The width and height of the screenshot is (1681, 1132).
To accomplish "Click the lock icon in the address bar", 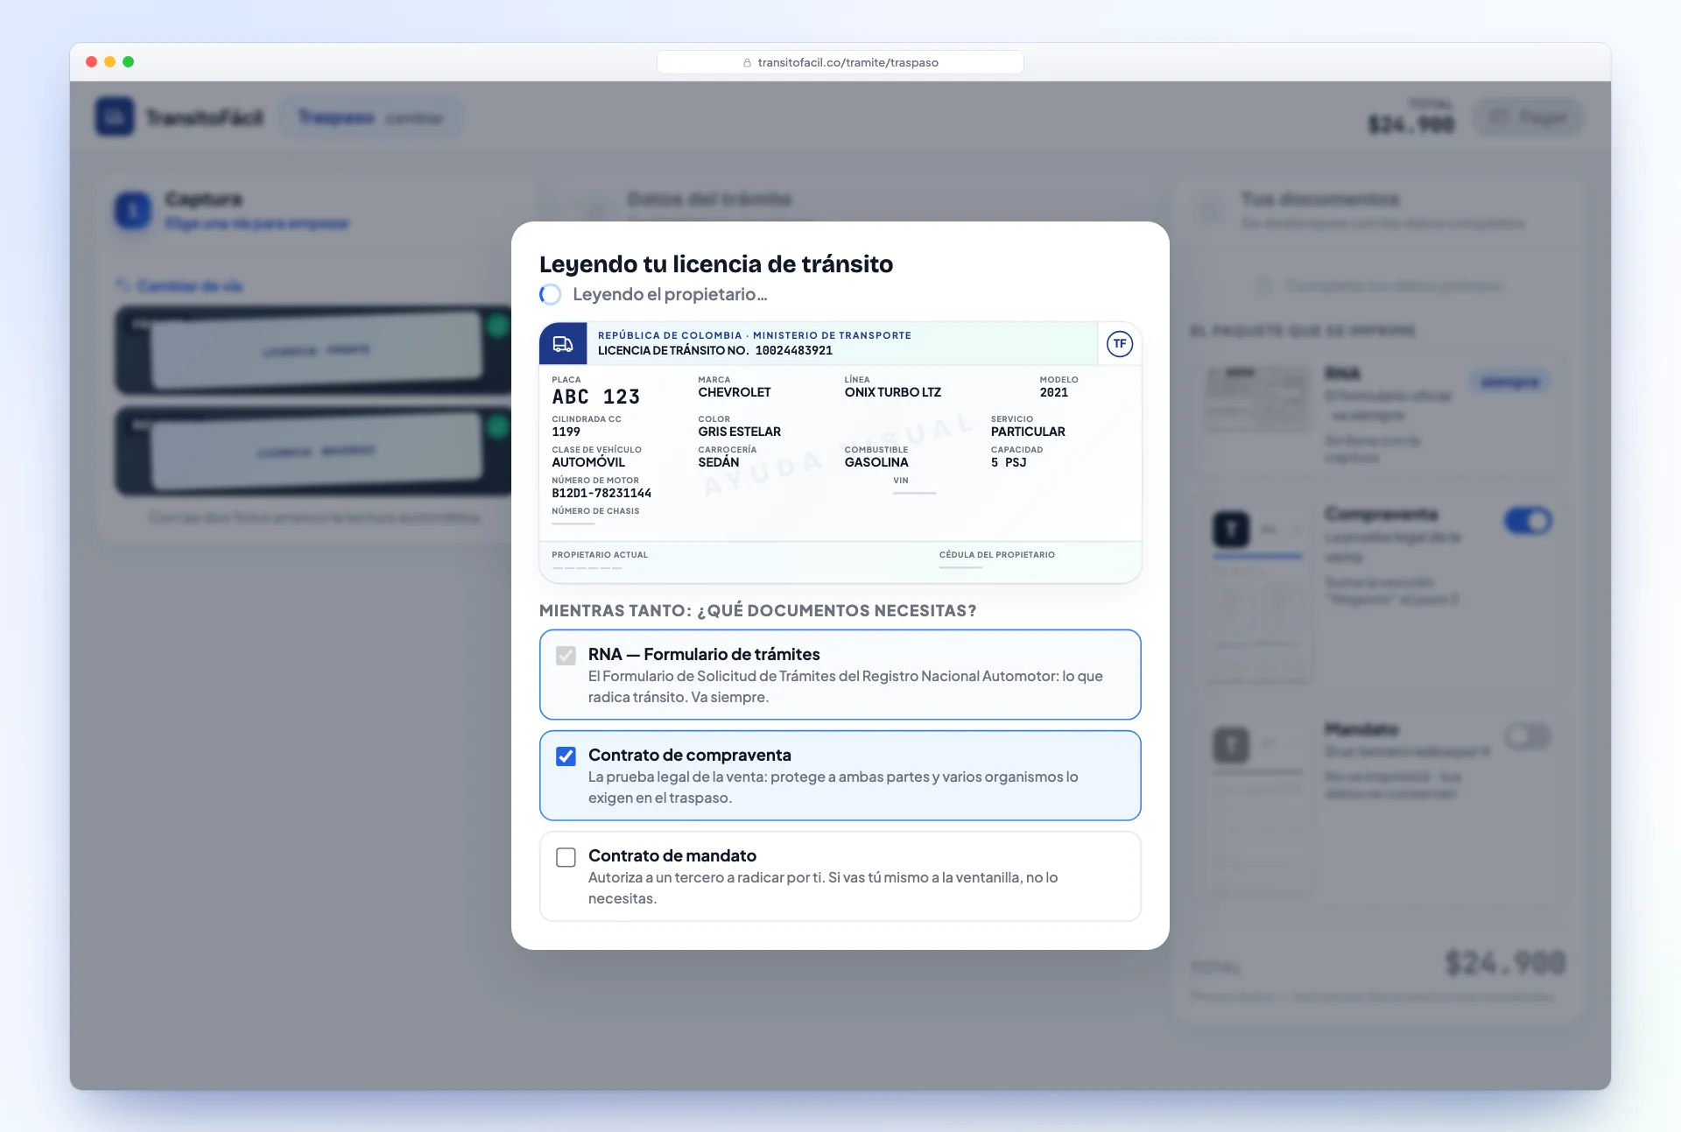I will pos(747,63).
